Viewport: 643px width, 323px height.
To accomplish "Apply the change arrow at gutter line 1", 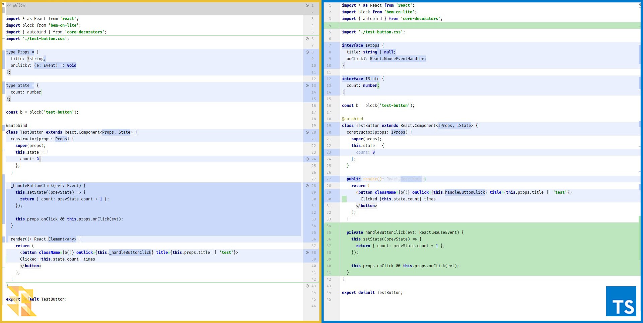I will pyautogui.click(x=307, y=5).
